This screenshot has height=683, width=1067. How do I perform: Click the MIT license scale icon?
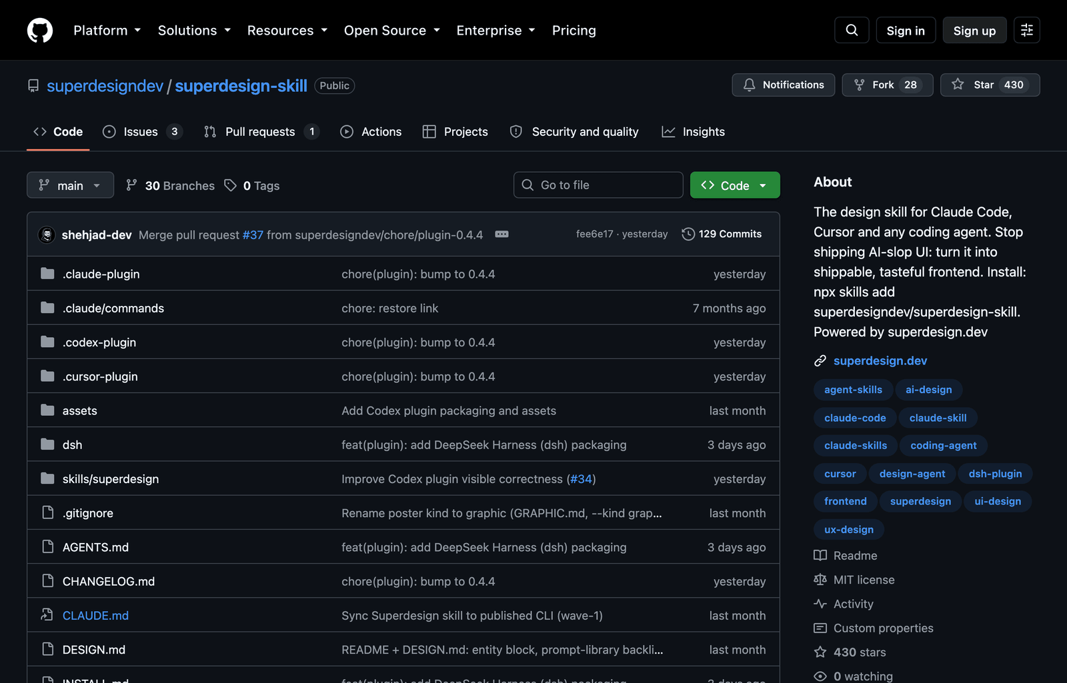tap(820, 580)
